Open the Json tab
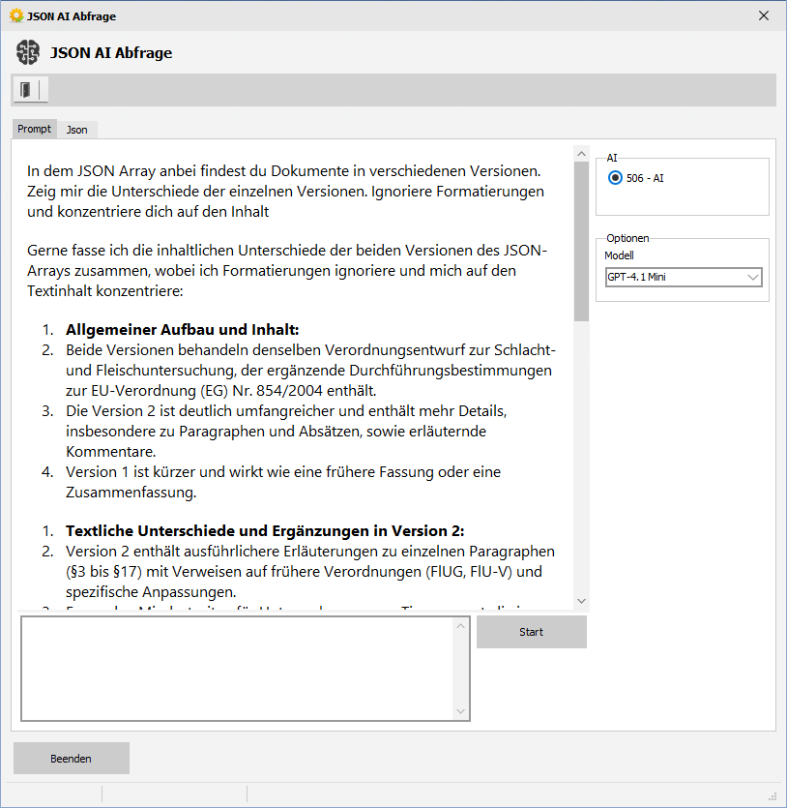Image resolution: width=787 pixels, height=808 pixels. coord(77,130)
